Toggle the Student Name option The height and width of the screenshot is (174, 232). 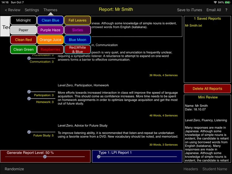pos(215,169)
